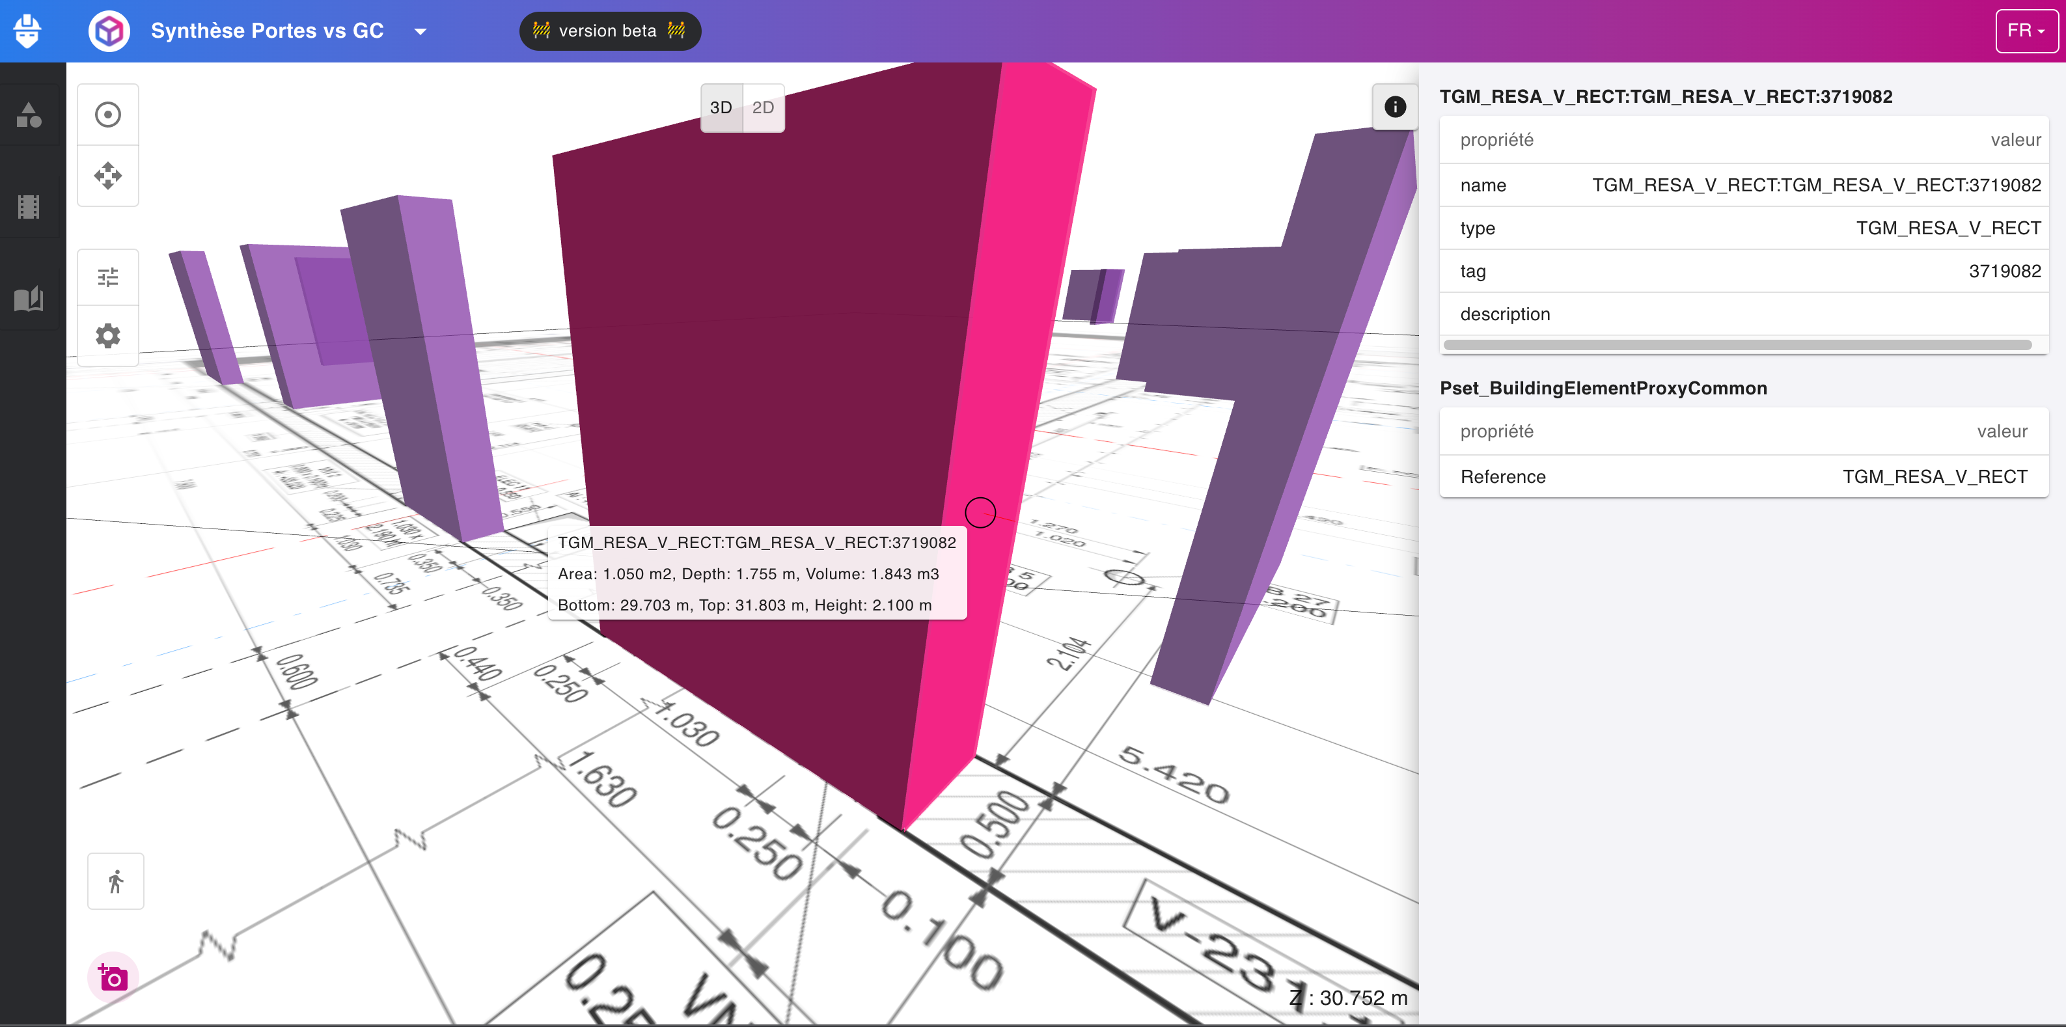This screenshot has width=2066, height=1027.
Task: Open the map book sidebar icon
Action: [29, 299]
